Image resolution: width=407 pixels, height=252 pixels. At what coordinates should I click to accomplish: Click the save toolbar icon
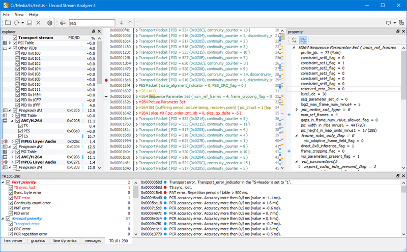click(x=30, y=23)
